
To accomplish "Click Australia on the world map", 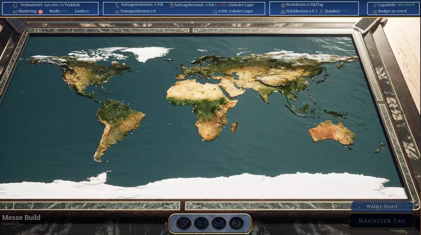I will pos(332,132).
